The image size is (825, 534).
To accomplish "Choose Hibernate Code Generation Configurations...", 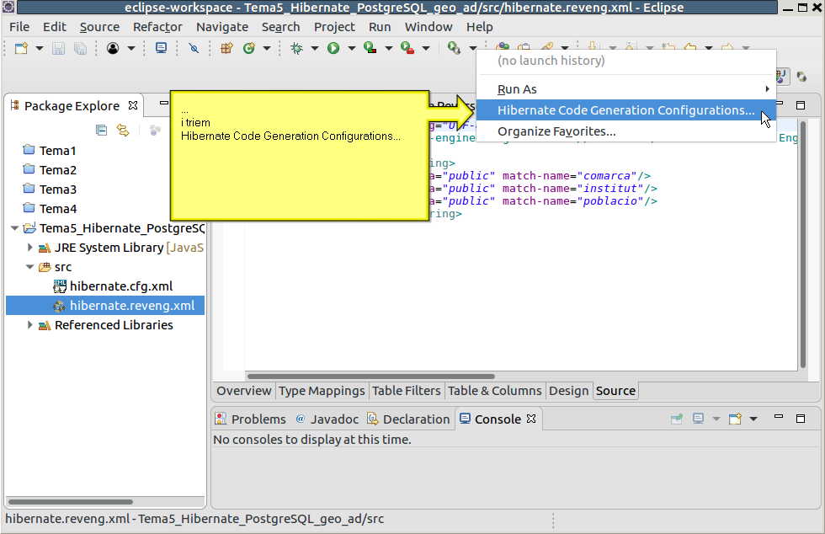I will [x=626, y=110].
